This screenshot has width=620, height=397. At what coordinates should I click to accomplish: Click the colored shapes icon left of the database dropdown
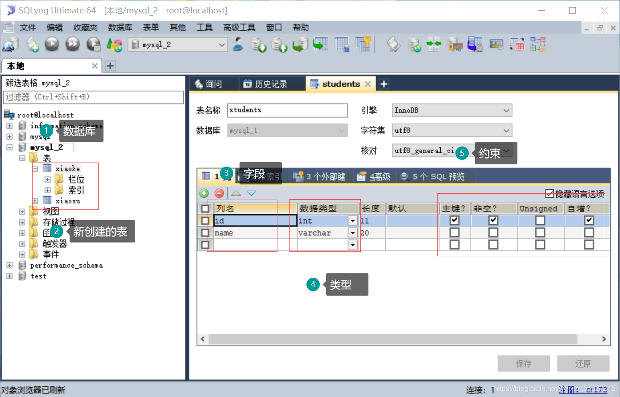point(115,44)
